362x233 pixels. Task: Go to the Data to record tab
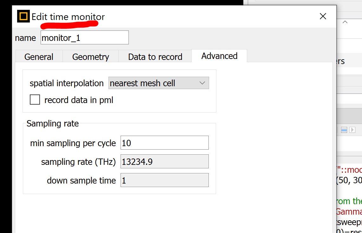[x=155, y=57]
